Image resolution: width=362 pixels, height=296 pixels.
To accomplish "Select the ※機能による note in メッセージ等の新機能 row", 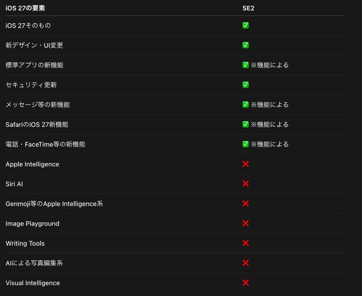I will (x=270, y=105).
